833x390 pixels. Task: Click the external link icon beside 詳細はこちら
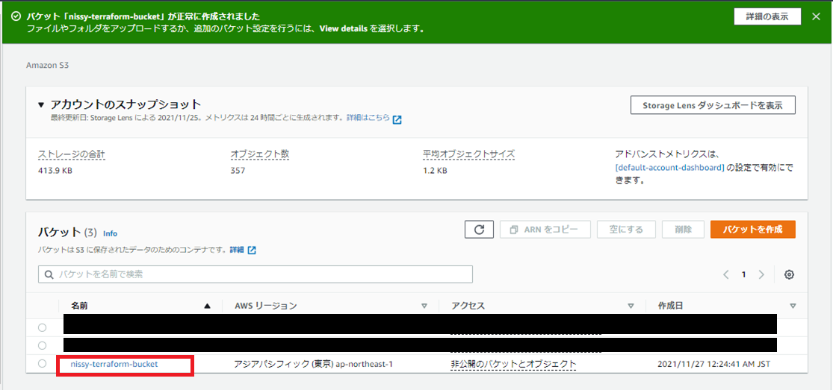point(397,119)
